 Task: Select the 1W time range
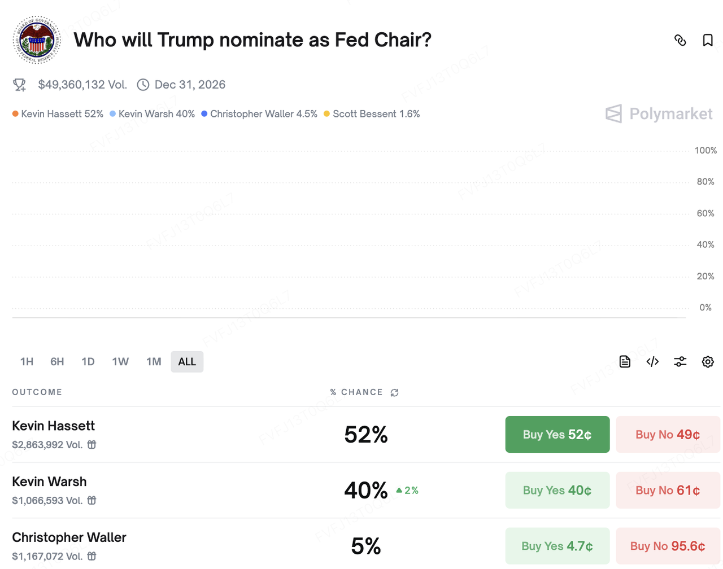(x=120, y=362)
